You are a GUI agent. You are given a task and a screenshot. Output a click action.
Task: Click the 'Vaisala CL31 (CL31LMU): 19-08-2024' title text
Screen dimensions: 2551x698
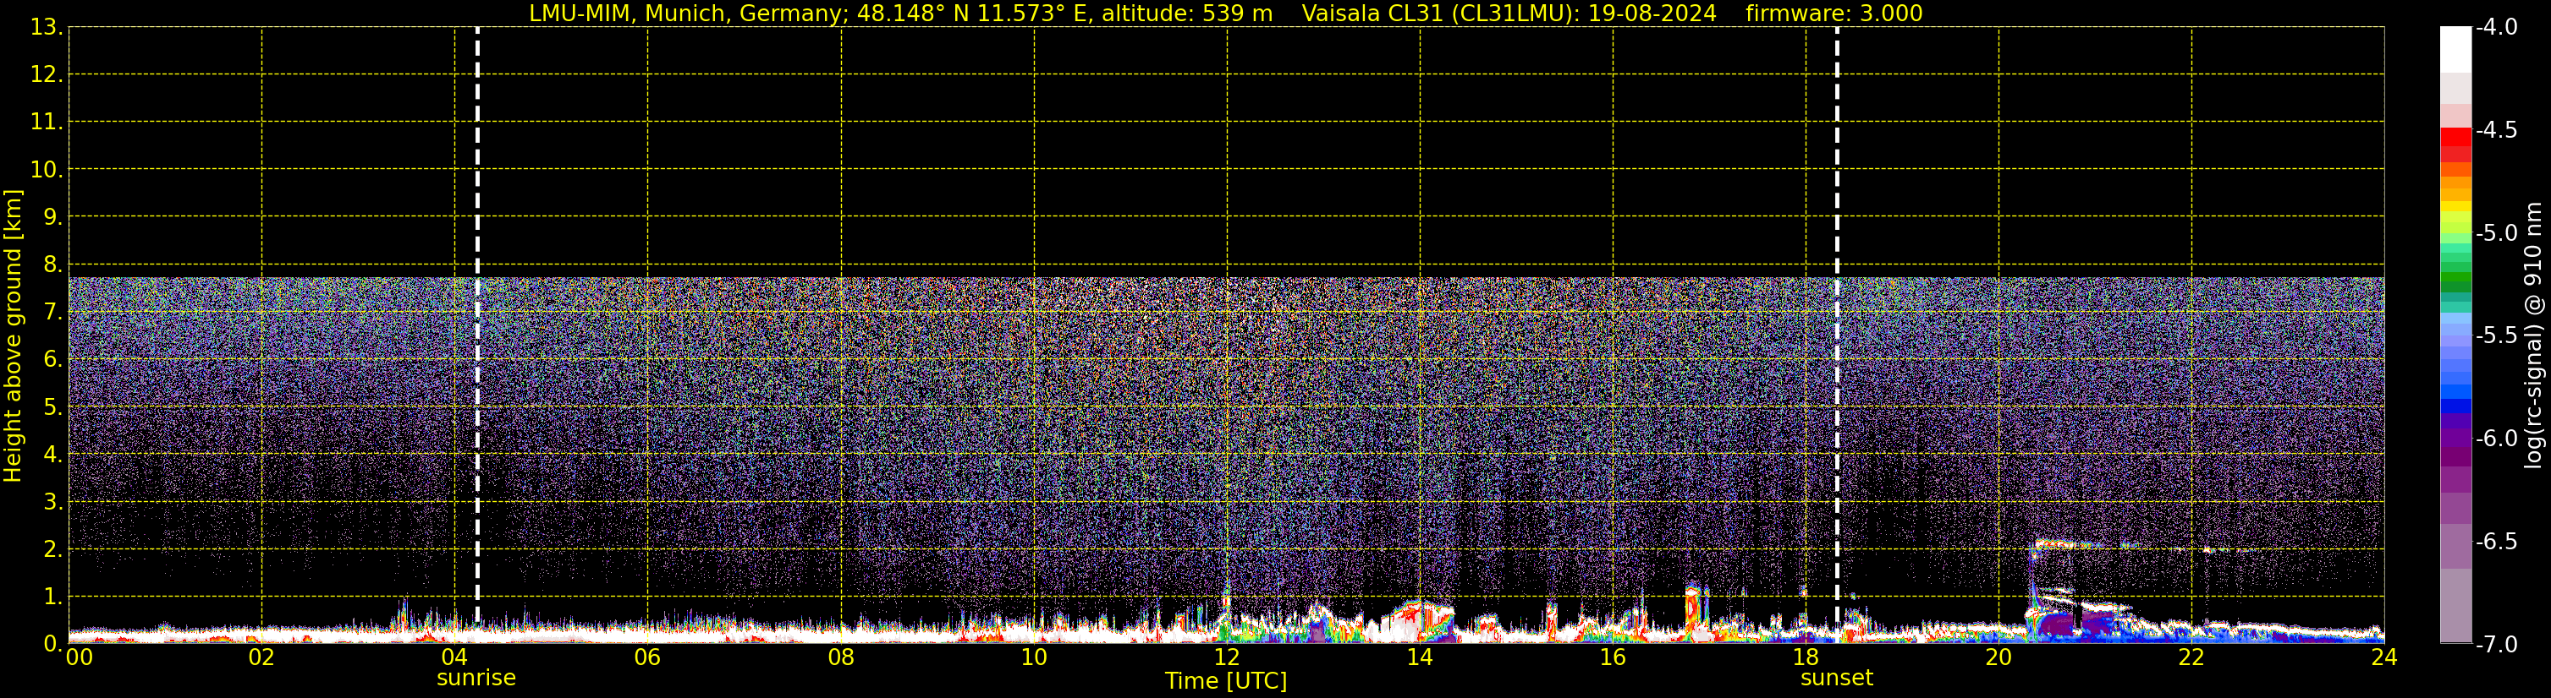[1509, 14]
